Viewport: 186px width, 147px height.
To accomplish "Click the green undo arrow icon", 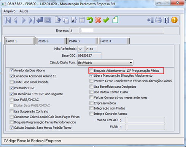I will coord(90,20).
